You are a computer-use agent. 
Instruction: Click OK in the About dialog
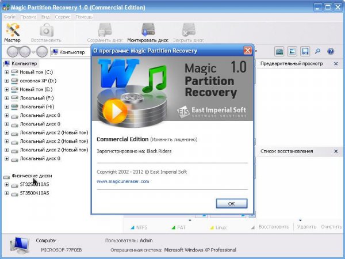click(x=232, y=204)
